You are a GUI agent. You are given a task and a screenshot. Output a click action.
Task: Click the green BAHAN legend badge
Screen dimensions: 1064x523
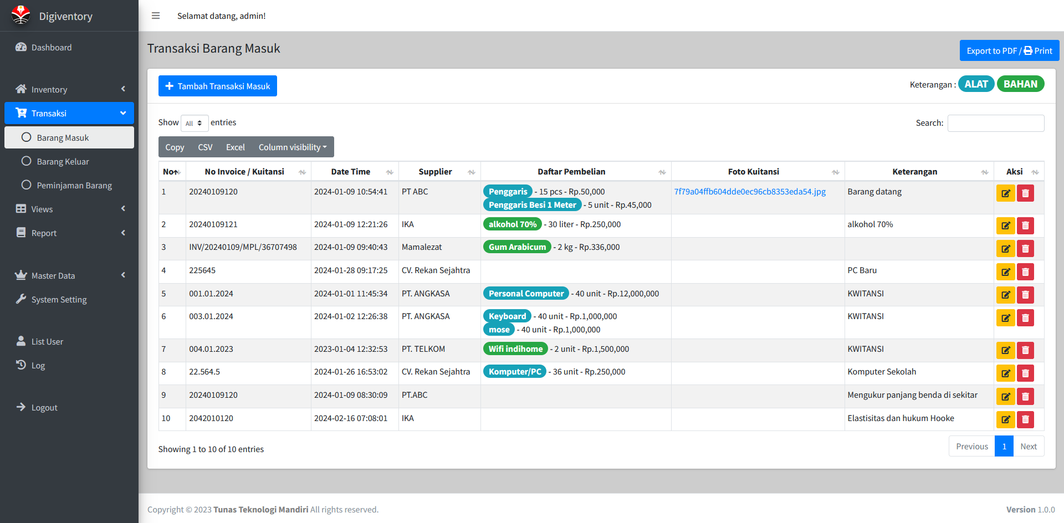[1020, 84]
